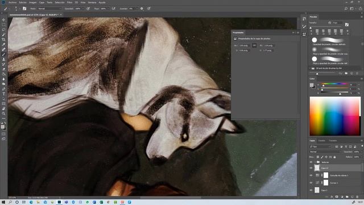This screenshot has width=364, height=205.
Task: Click the search icon at top right
Action: [346, 9]
